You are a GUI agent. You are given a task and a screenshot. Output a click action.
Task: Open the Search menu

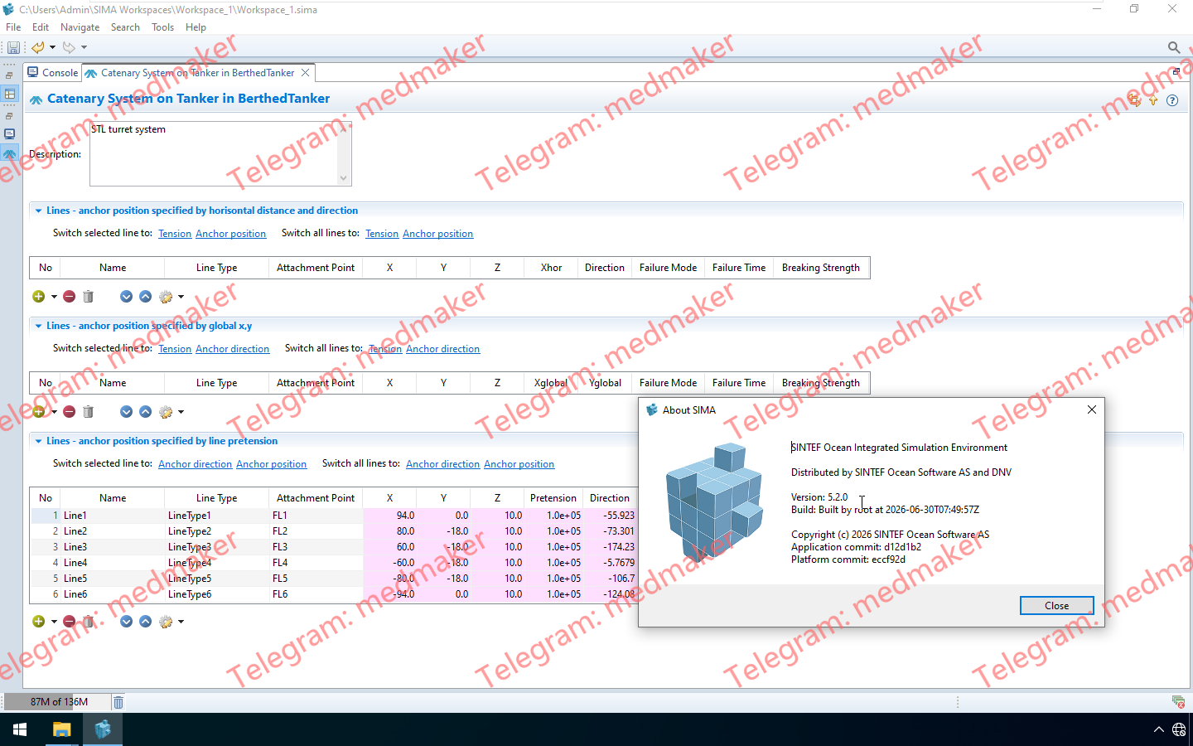click(125, 27)
